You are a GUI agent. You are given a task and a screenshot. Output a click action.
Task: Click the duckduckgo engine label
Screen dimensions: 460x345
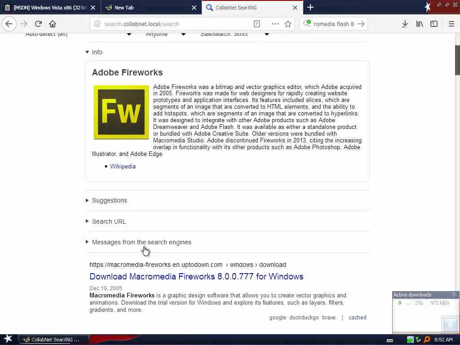[x=304, y=318]
